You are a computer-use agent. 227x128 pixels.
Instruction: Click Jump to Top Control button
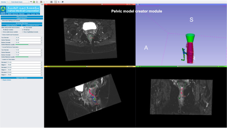tap(12, 25)
